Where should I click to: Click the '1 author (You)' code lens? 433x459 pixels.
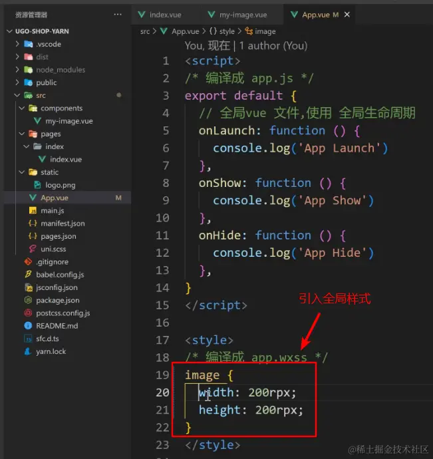273,46
